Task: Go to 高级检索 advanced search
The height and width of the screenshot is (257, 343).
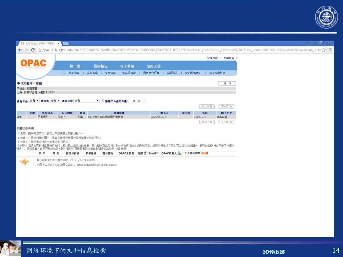Action: pyautogui.click(x=92, y=73)
